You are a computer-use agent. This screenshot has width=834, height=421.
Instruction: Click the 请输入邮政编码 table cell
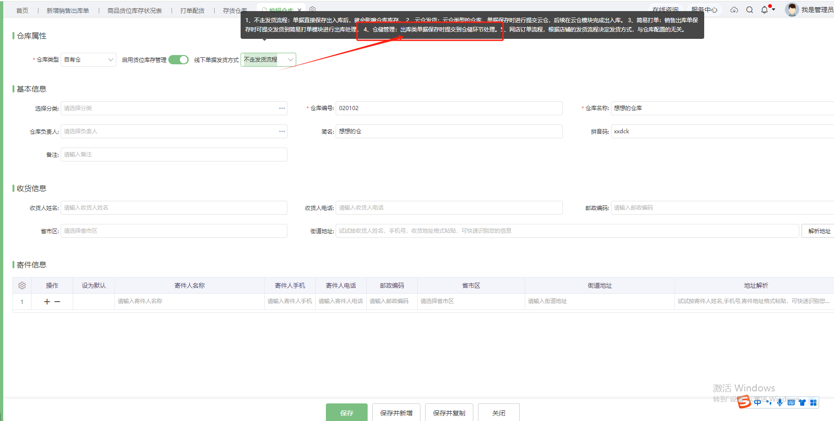click(392, 301)
